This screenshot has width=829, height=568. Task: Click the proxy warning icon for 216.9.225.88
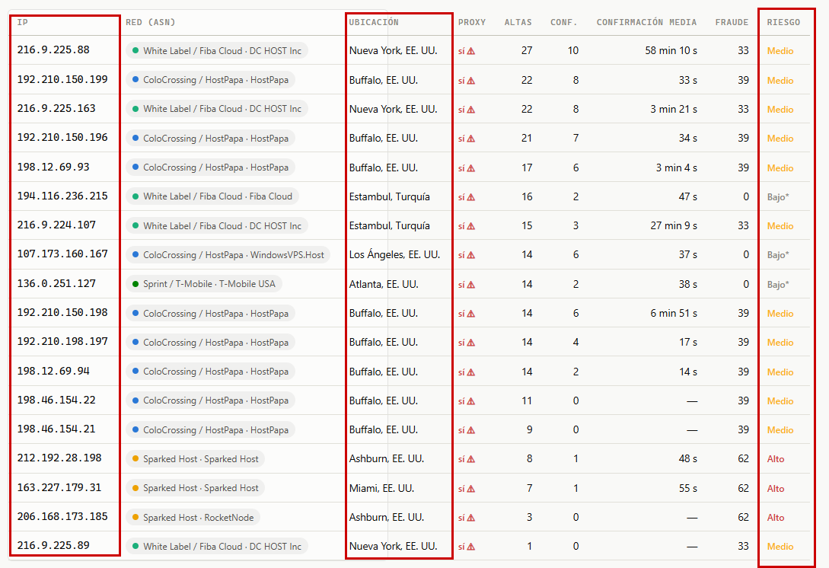tap(471, 51)
